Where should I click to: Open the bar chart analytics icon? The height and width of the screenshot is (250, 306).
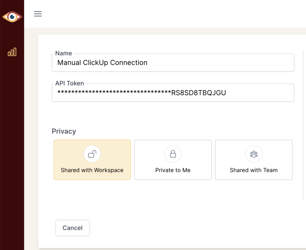click(12, 52)
